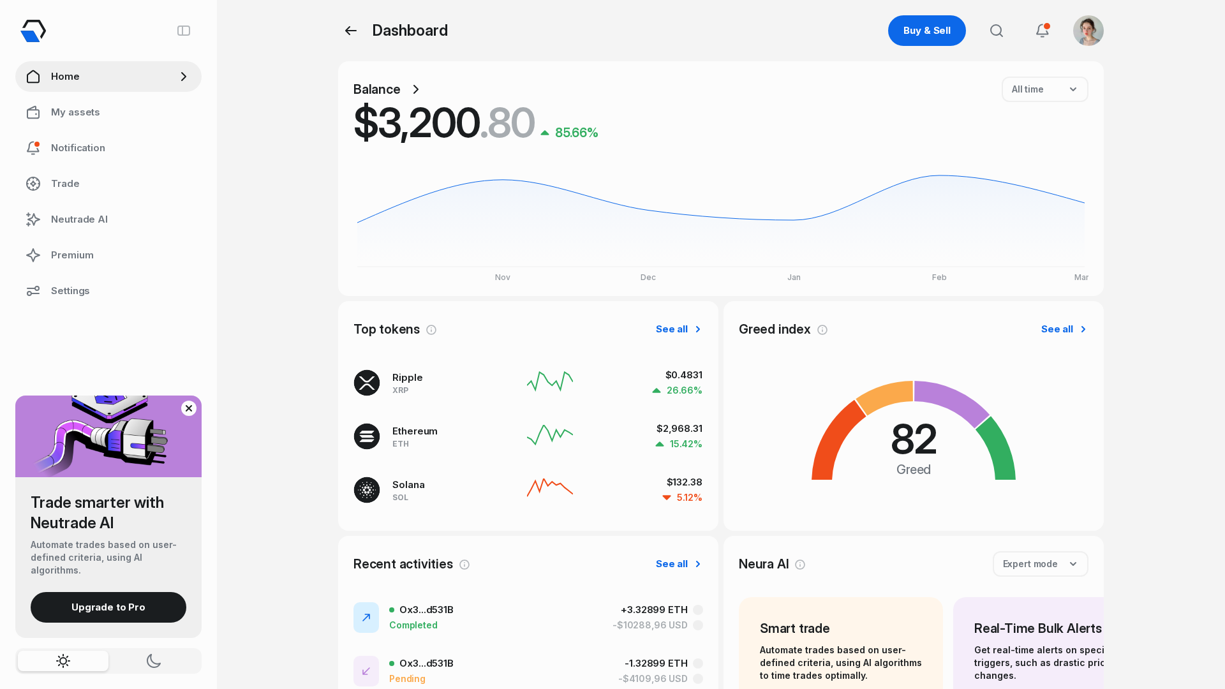Expand the Balance section chevron

(x=415, y=89)
